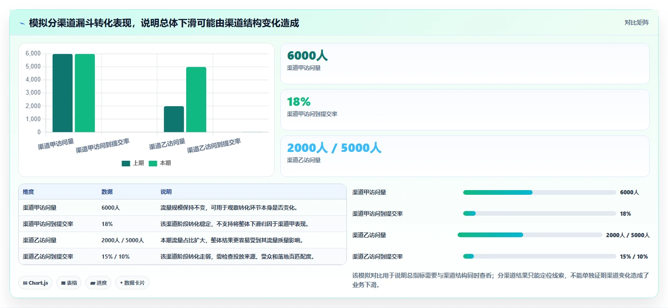Image resolution: width=668 pixels, height=308 pixels.
Task: Click the 渠道乙访问量 progress bar
Action: 530,235
